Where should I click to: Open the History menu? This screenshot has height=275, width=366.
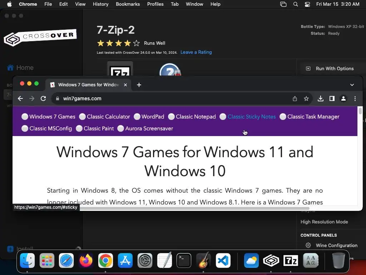[100, 4]
